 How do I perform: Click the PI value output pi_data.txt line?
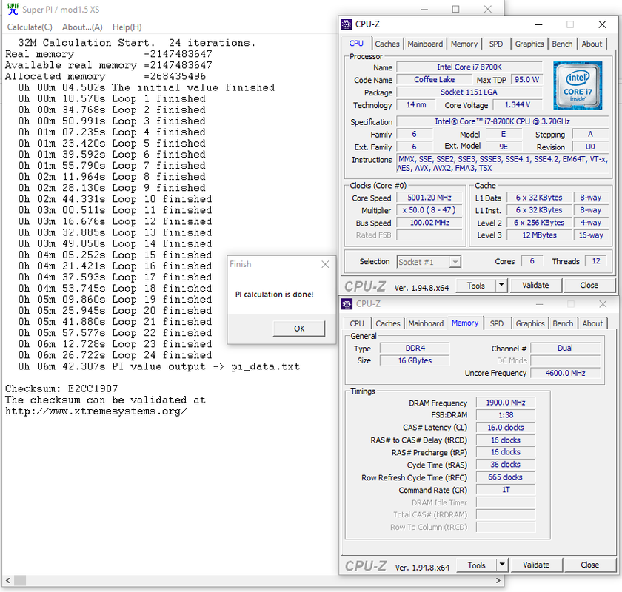(x=158, y=366)
